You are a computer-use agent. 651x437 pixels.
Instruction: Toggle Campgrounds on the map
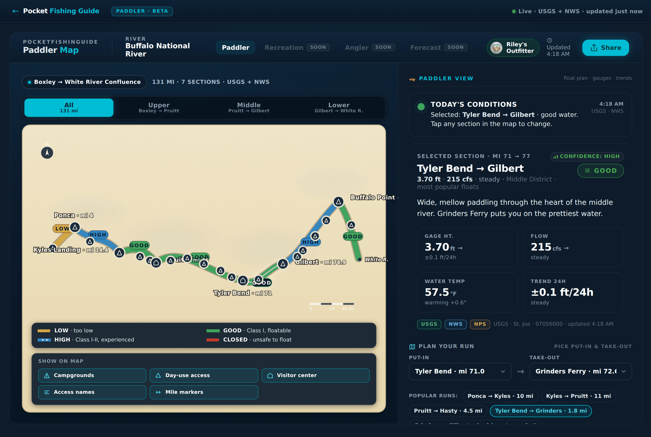[92, 376]
